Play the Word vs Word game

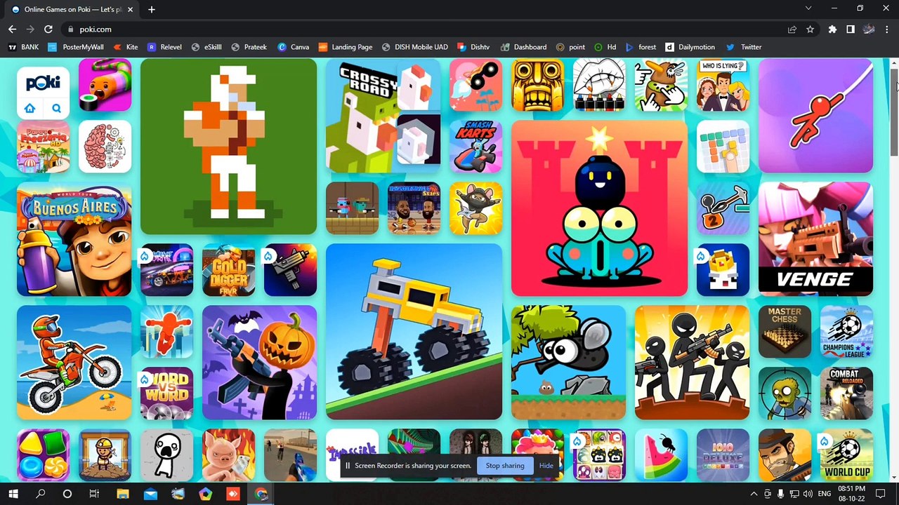[x=166, y=393]
